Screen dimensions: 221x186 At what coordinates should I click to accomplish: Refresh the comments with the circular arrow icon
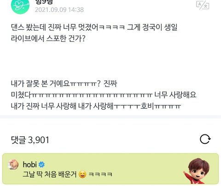pos(205,139)
